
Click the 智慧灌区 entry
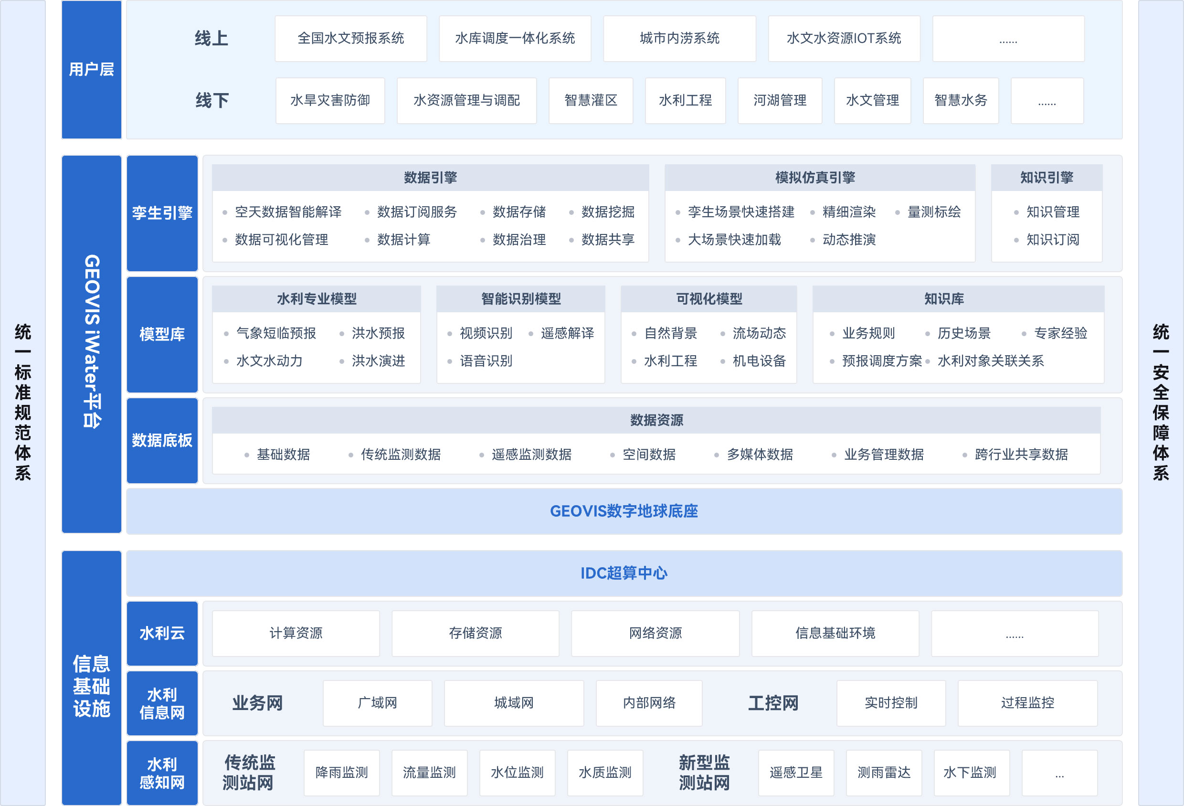591,100
